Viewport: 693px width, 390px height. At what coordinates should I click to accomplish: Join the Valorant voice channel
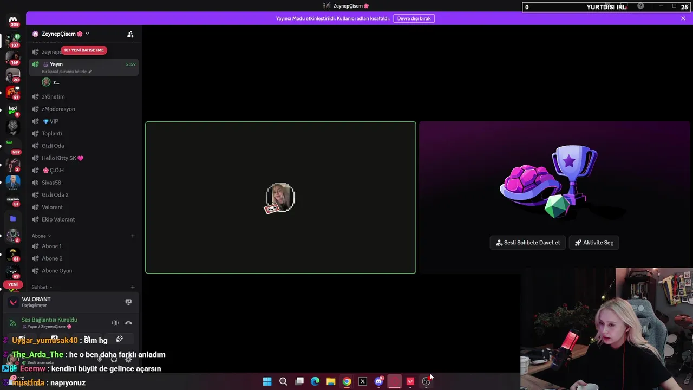83,207
